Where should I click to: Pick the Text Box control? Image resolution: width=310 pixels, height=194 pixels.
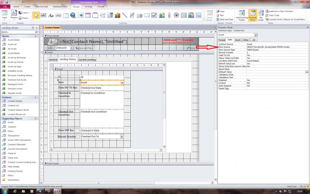coord(43,15)
